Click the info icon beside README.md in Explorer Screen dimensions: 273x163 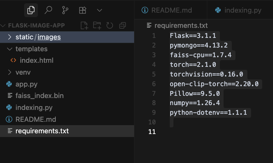click(x=9, y=119)
